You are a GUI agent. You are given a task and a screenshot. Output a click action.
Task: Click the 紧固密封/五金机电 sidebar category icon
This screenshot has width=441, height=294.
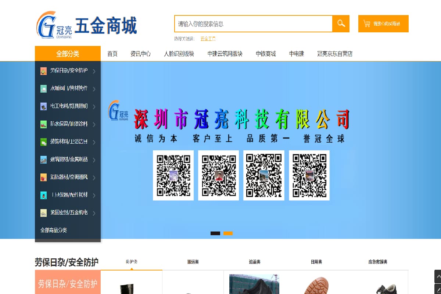(43, 212)
